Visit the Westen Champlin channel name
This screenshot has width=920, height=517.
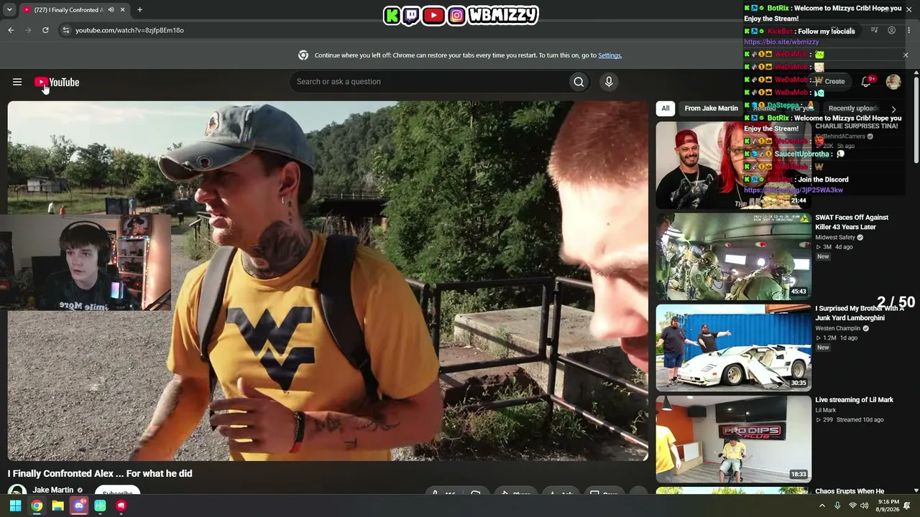click(x=837, y=329)
